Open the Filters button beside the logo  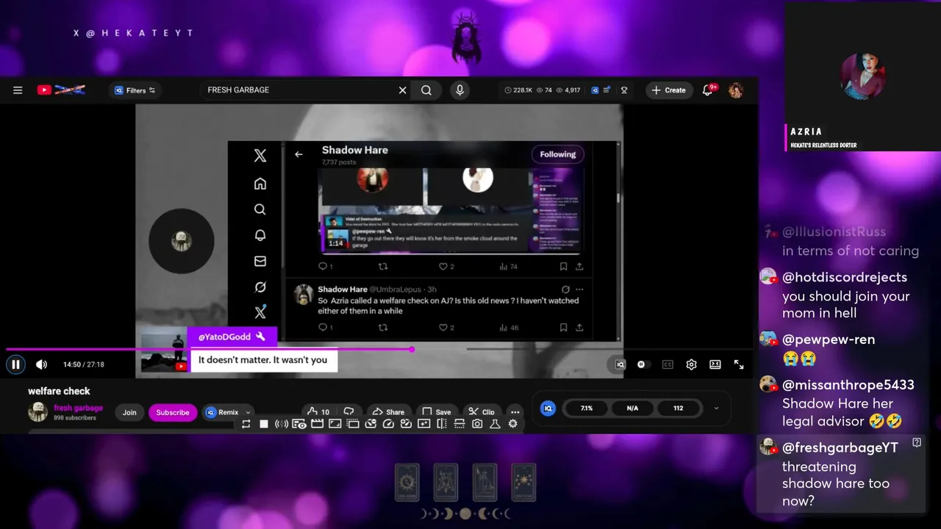pos(135,90)
